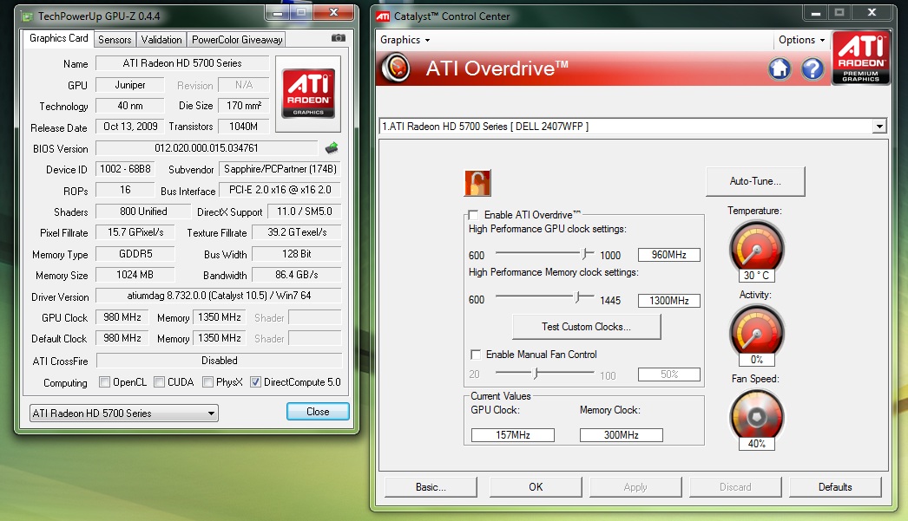Viewport: 908px width, 521px height.
Task: Switch to Basic view button
Action: click(x=431, y=487)
